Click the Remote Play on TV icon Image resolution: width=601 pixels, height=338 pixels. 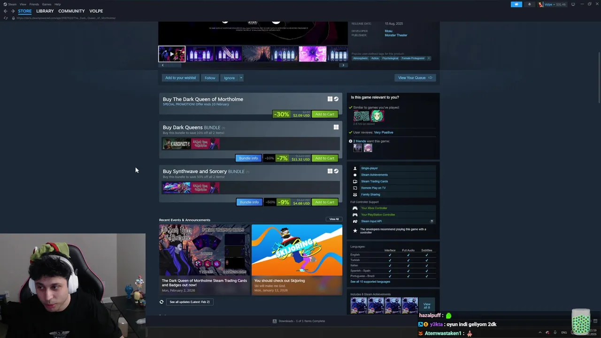tap(355, 188)
